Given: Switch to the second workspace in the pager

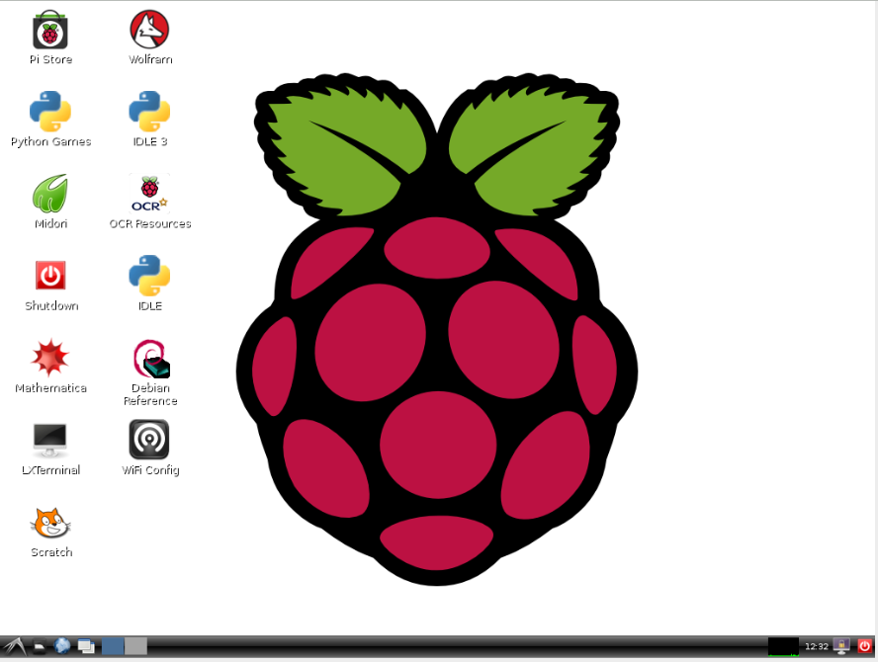Looking at the screenshot, I should point(133,645).
